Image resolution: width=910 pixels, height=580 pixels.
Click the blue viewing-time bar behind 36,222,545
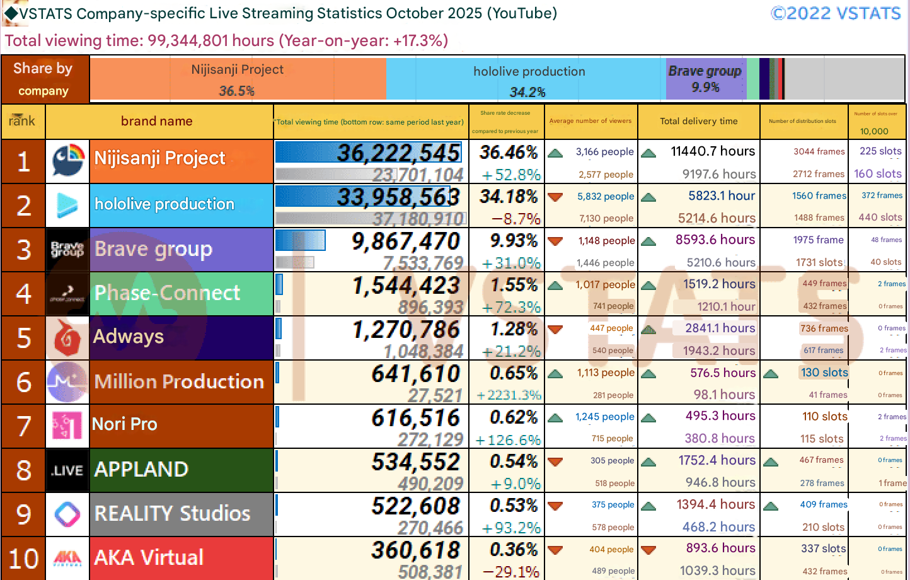coord(369,152)
